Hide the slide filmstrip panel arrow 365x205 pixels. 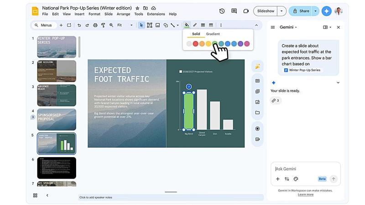tap(47, 195)
